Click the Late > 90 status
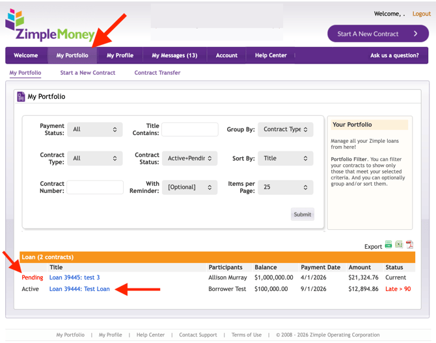Viewport: 436px width, 343px height. coord(398,289)
